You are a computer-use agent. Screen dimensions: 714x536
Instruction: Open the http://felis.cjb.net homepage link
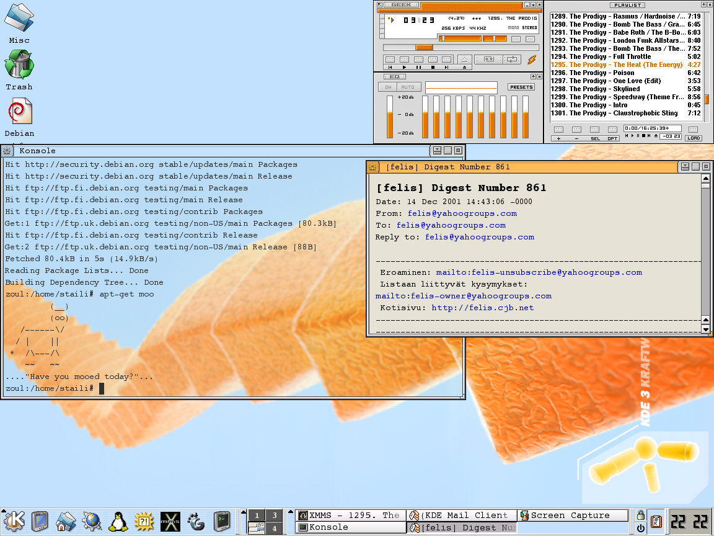click(x=483, y=308)
